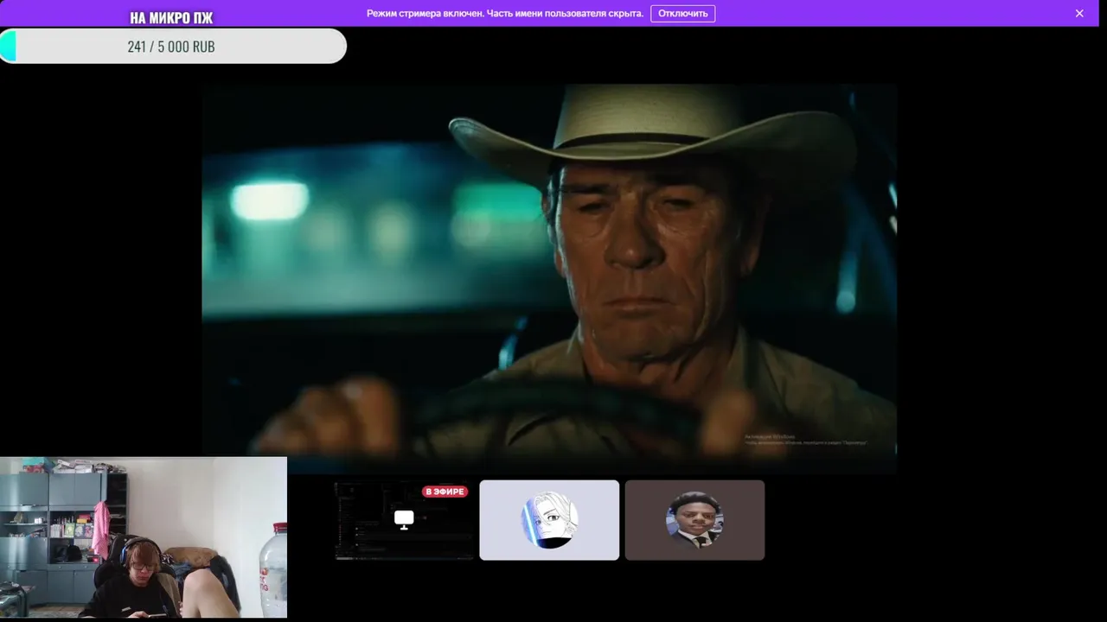The height and width of the screenshot is (622, 1107).
Task: Click the streamer mode notice text in banner
Action: pos(505,13)
